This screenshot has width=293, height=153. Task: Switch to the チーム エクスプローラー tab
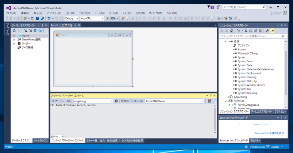pyautogui.click(x=262, y=111)
